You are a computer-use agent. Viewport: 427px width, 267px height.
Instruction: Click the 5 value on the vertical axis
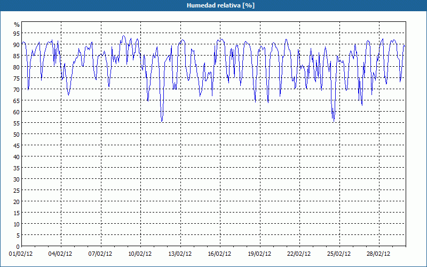[x=18, y=235]
